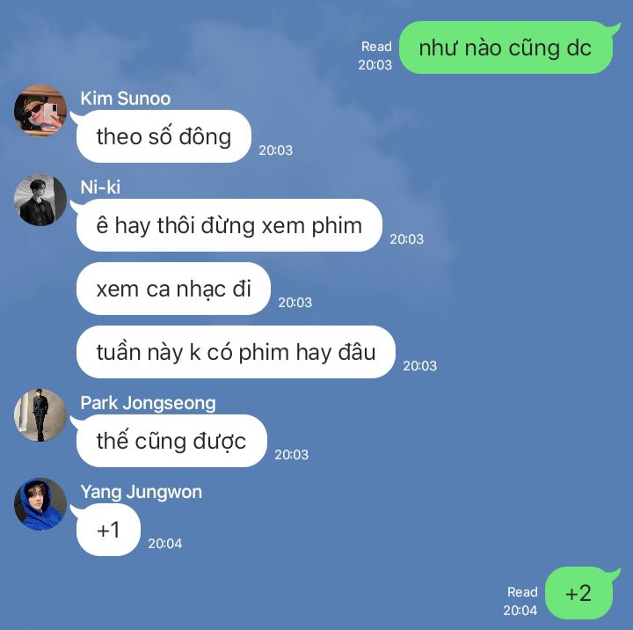Select the 'xem ca nhạc đi' bubble

pyautogui.click(x=173, y=289)
